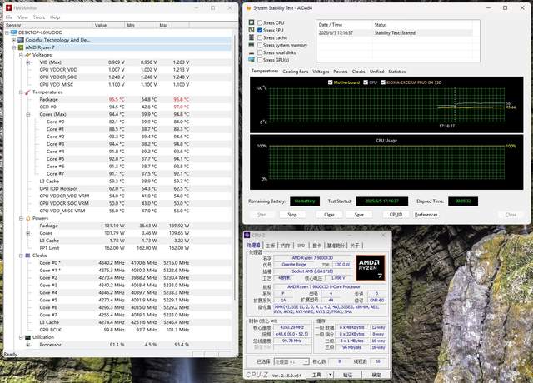The width and height of the screenshot is (533, 383).
Task: Switch to the Cooling Fans tab in AIDA64
Action: pyautogui.click(x=296, y=72)
